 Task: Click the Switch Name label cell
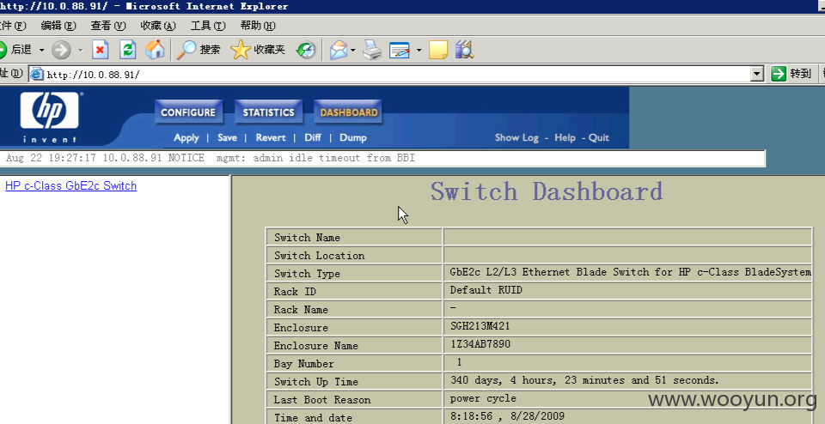(354, 238)
